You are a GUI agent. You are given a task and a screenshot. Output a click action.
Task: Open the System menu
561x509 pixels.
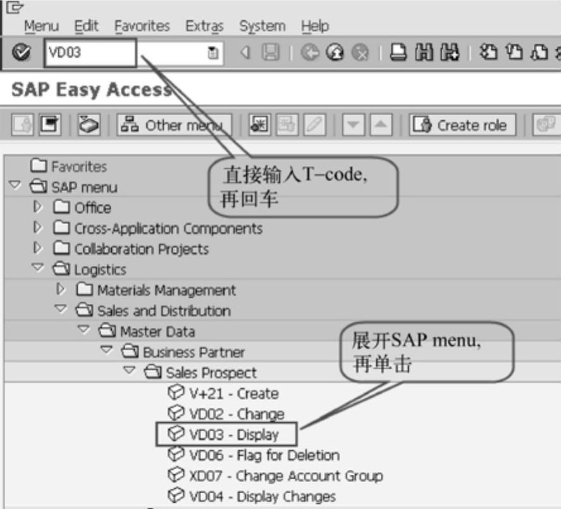(x=262, y=26)
